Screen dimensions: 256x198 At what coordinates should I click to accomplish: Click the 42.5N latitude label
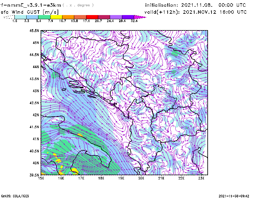coord(34,103)
